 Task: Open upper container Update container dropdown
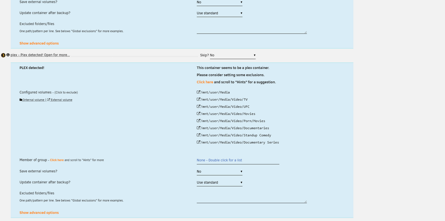click(x=219, y=13)
